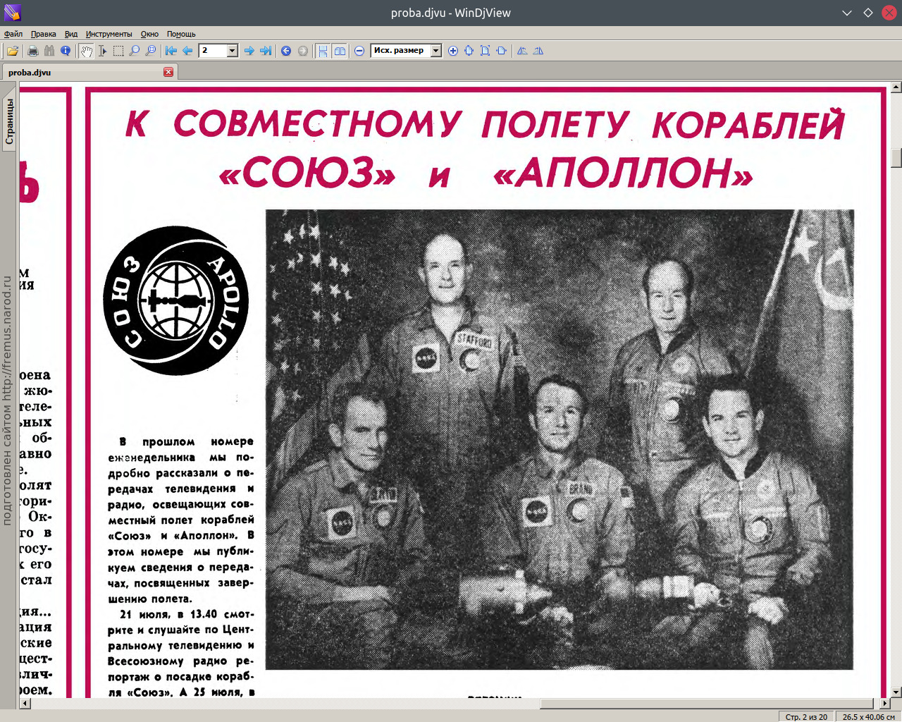The width and height of the screenshot is (902, 722).
Task: Rotate page left
Action: click(522, 51)
